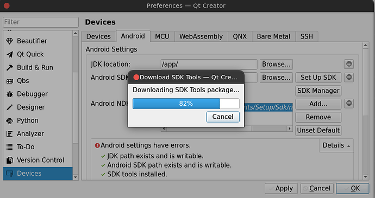Switch to the WebAssembly tab
The image size is (375, 198).
tap(201, 36)
